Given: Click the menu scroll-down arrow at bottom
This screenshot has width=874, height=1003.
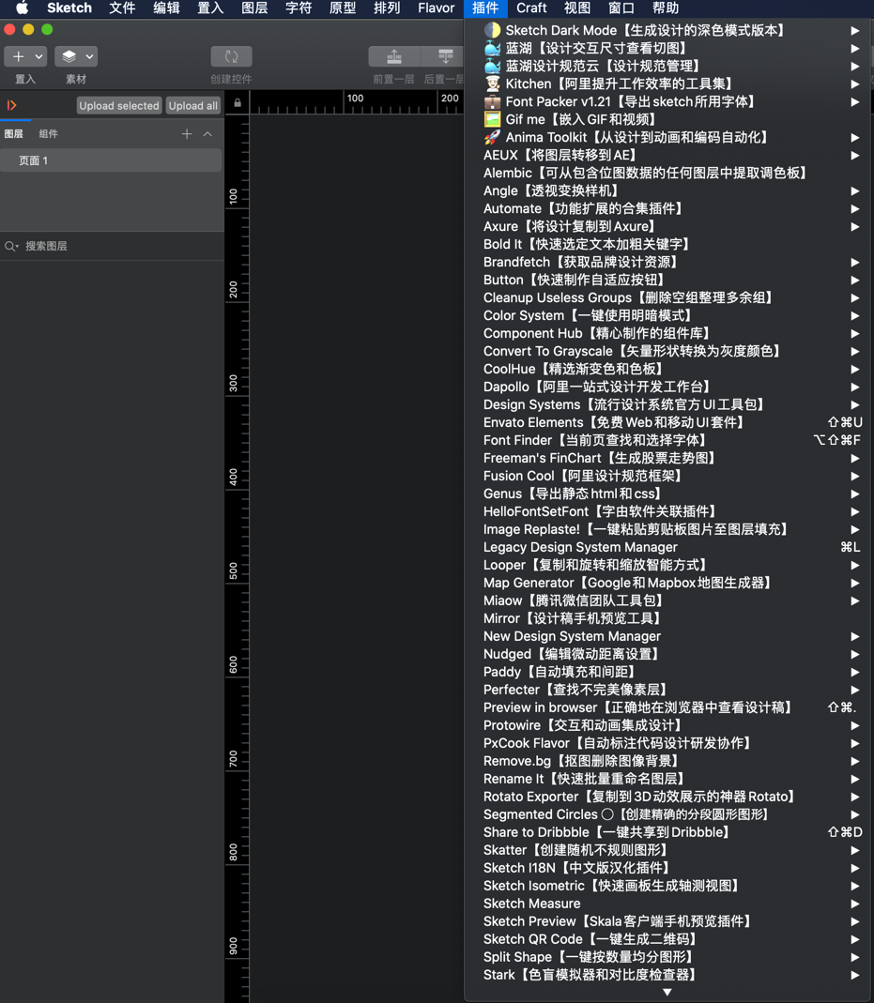Looking at the screenshot, I should pos(667,992).
